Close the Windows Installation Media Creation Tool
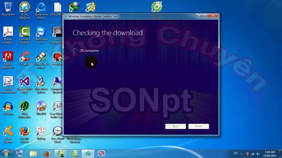Image resolution: width=282 pixels, height=158 pixels. (x=213, y=16)
